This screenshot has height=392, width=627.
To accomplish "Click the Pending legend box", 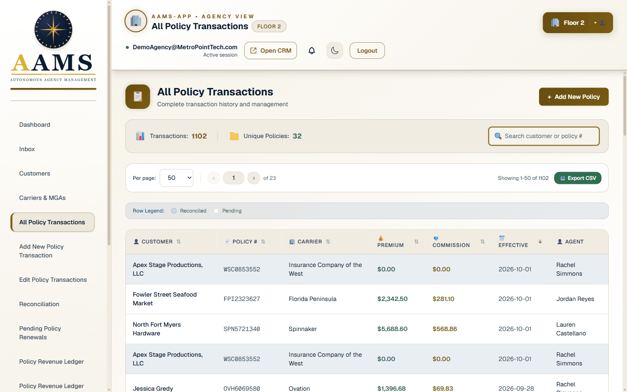I will click(216, 211).
